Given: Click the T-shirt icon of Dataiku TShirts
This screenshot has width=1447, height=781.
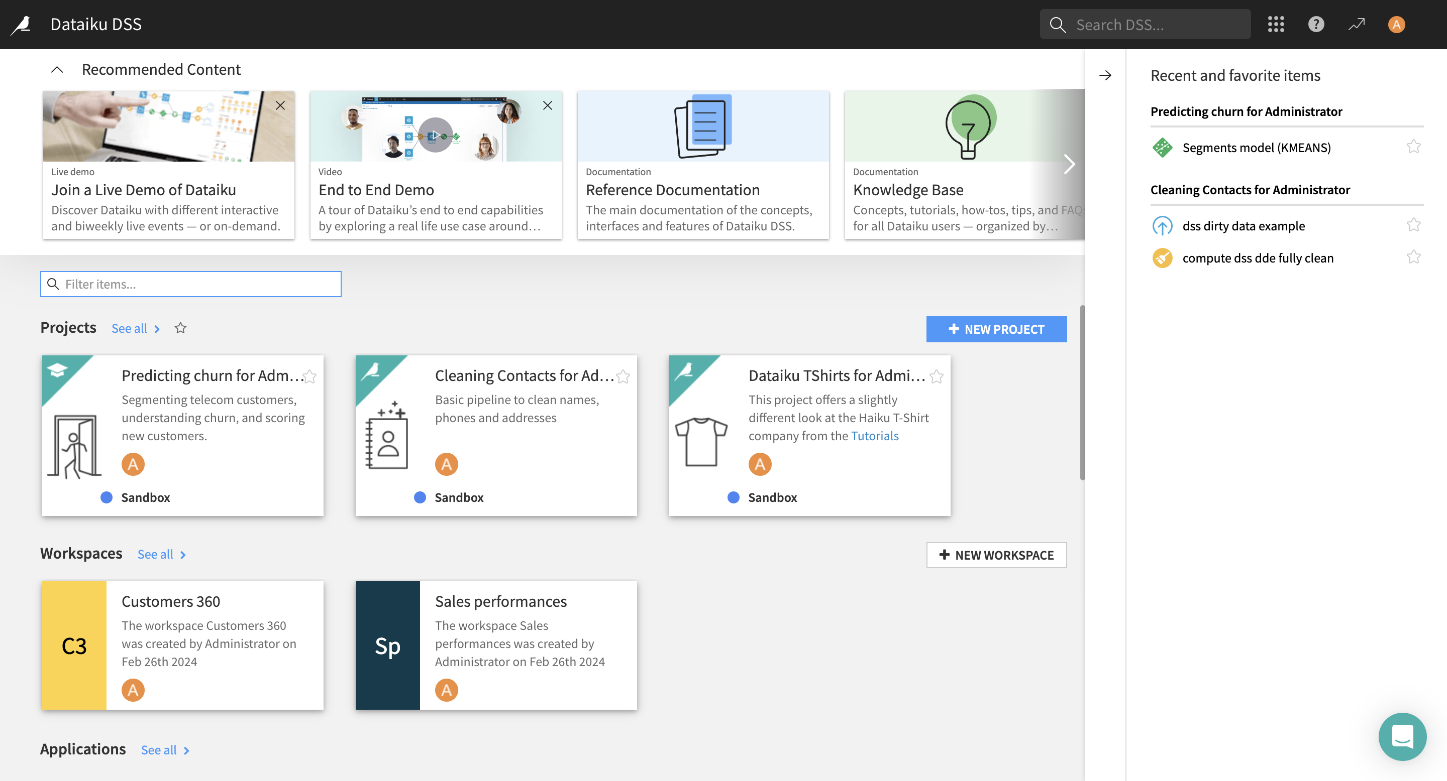Looking at the screenshot, I should click(x=701, y=442).
